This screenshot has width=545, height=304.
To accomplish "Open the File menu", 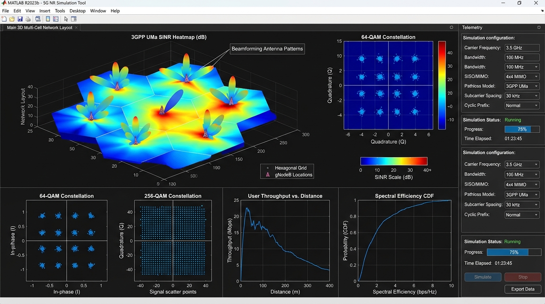I will [x=6, y=11].
